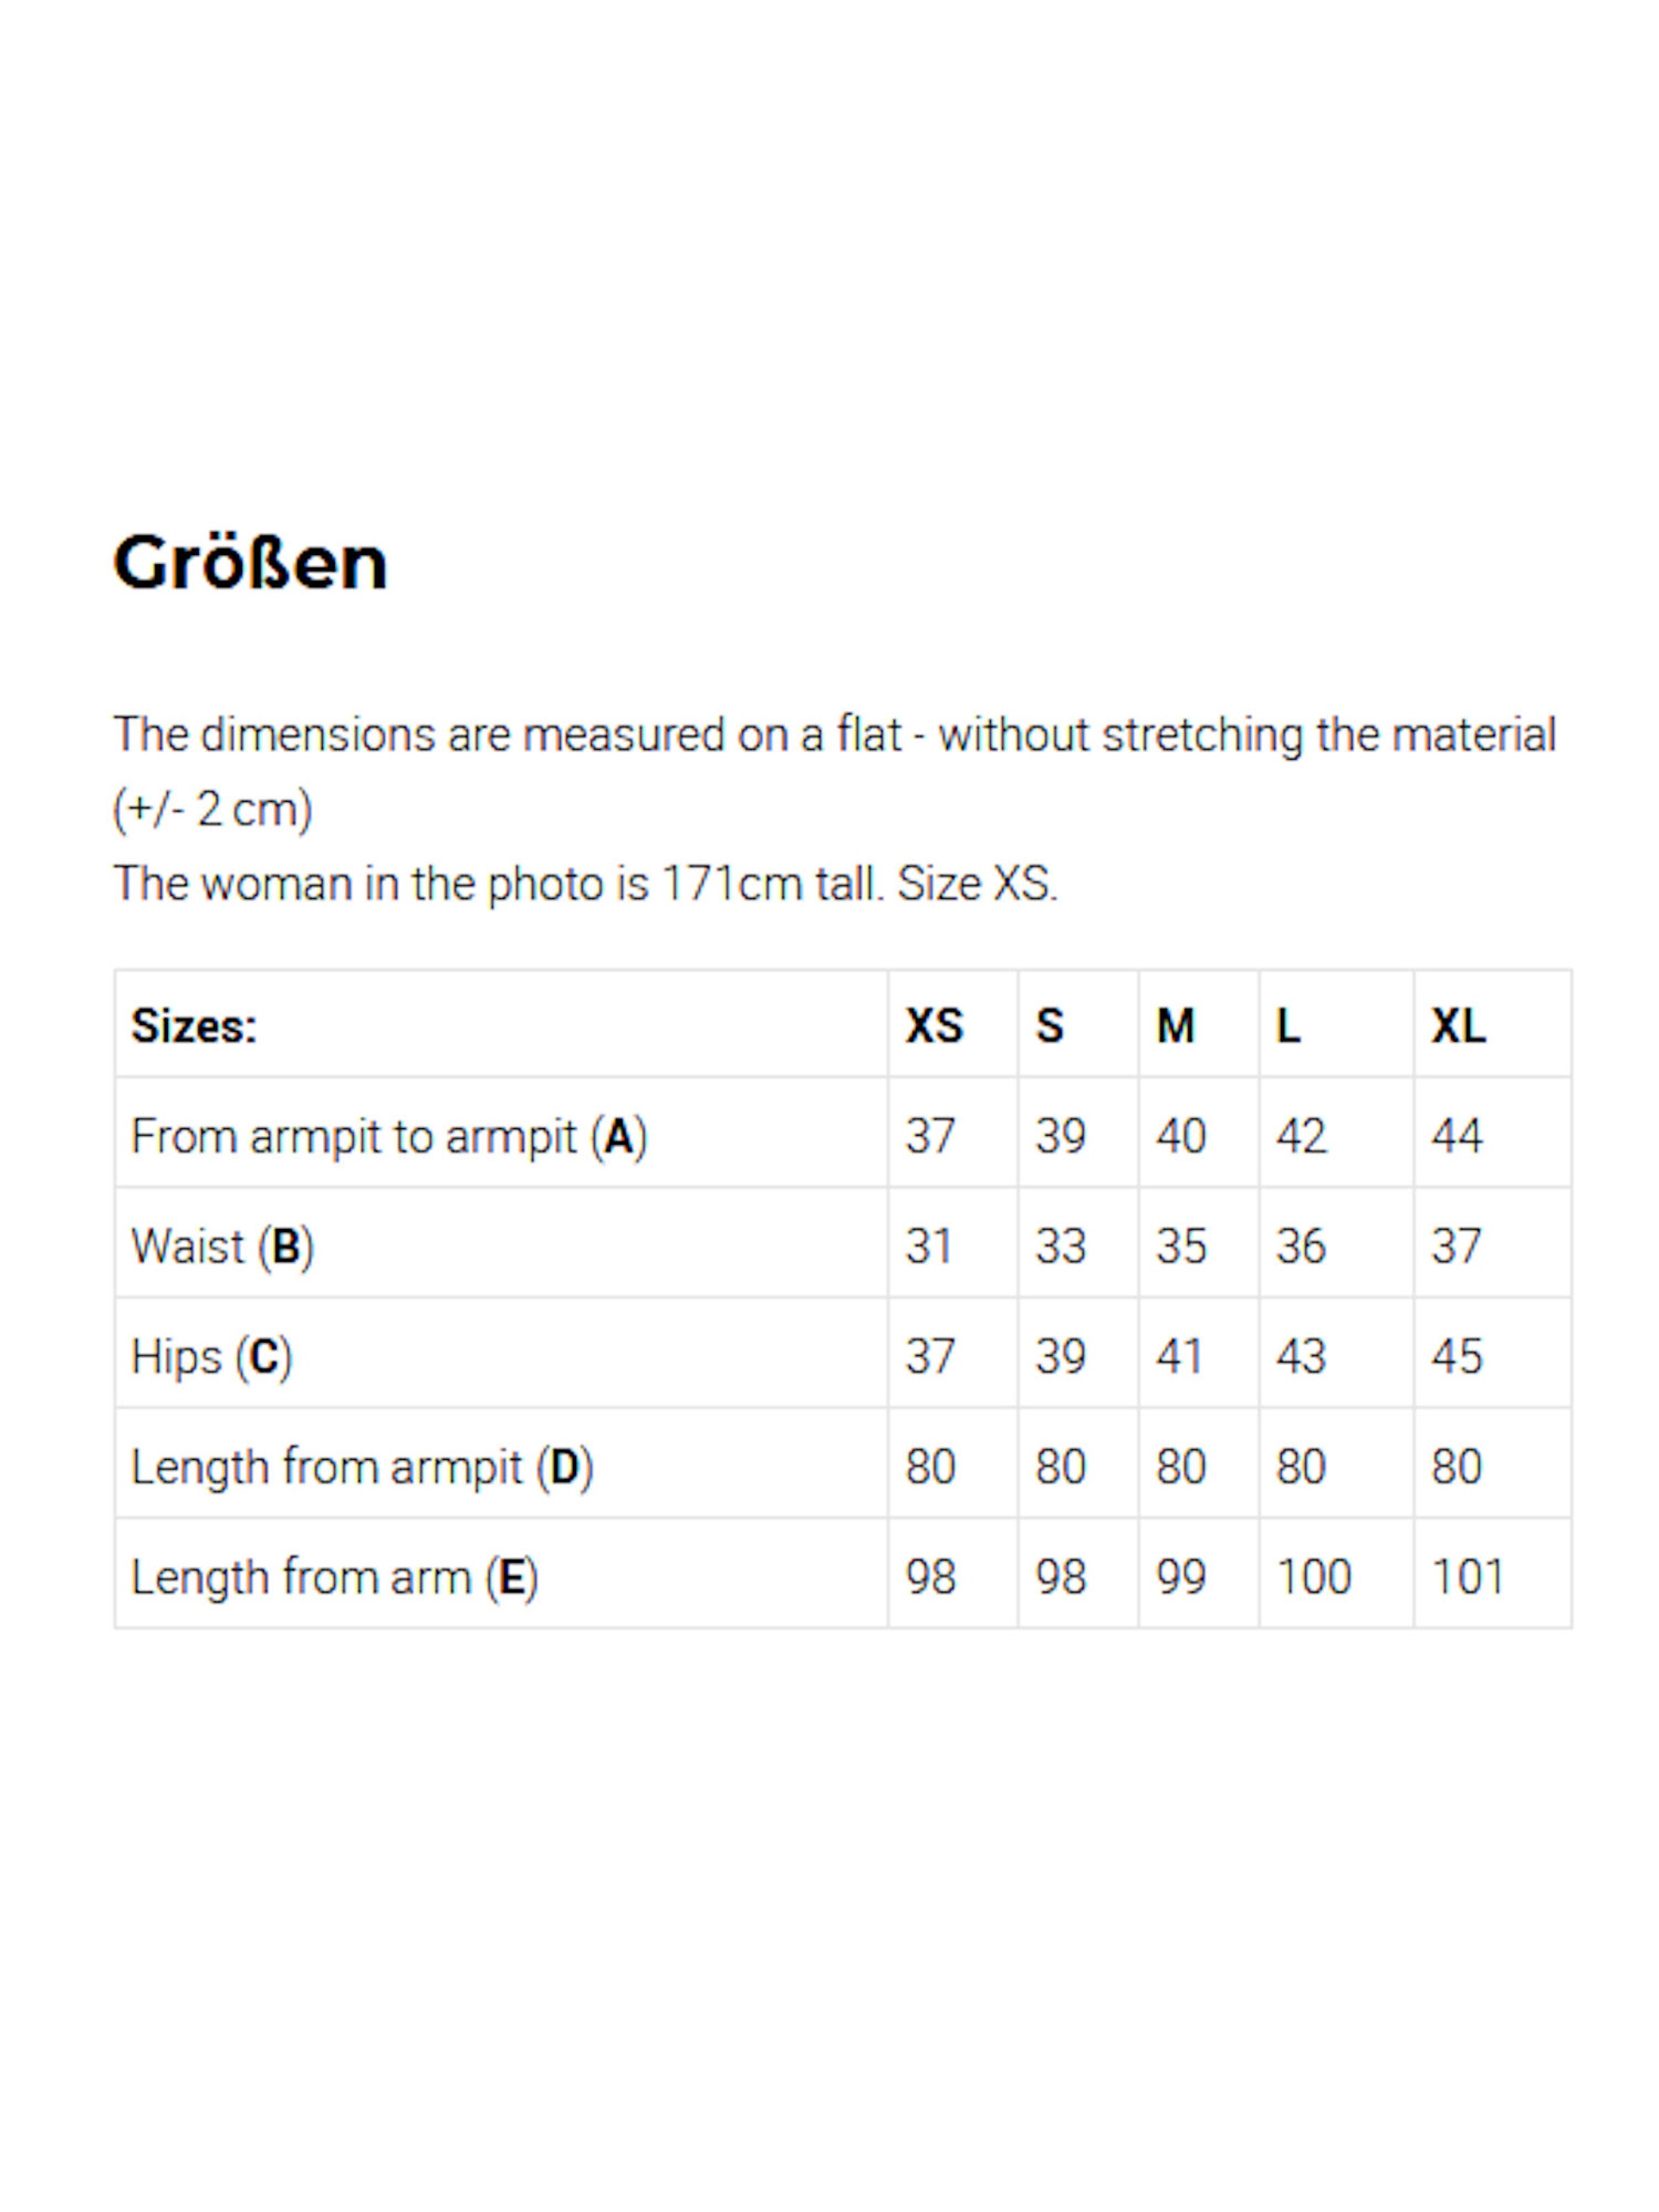This screenshot has height=2212, width=1659.
Task: Click the Length from armpit (D) label
Action: point(362,1467)
